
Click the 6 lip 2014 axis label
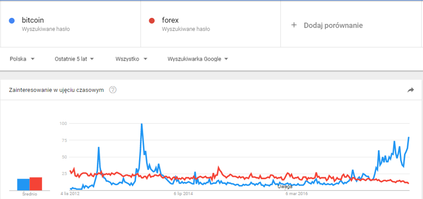(183, 193)
